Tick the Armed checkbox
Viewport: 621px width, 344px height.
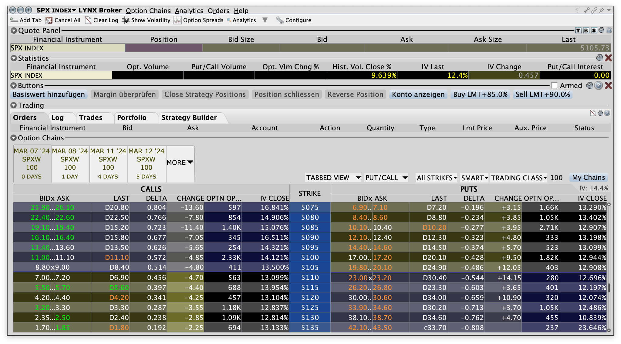click(554, 86)
